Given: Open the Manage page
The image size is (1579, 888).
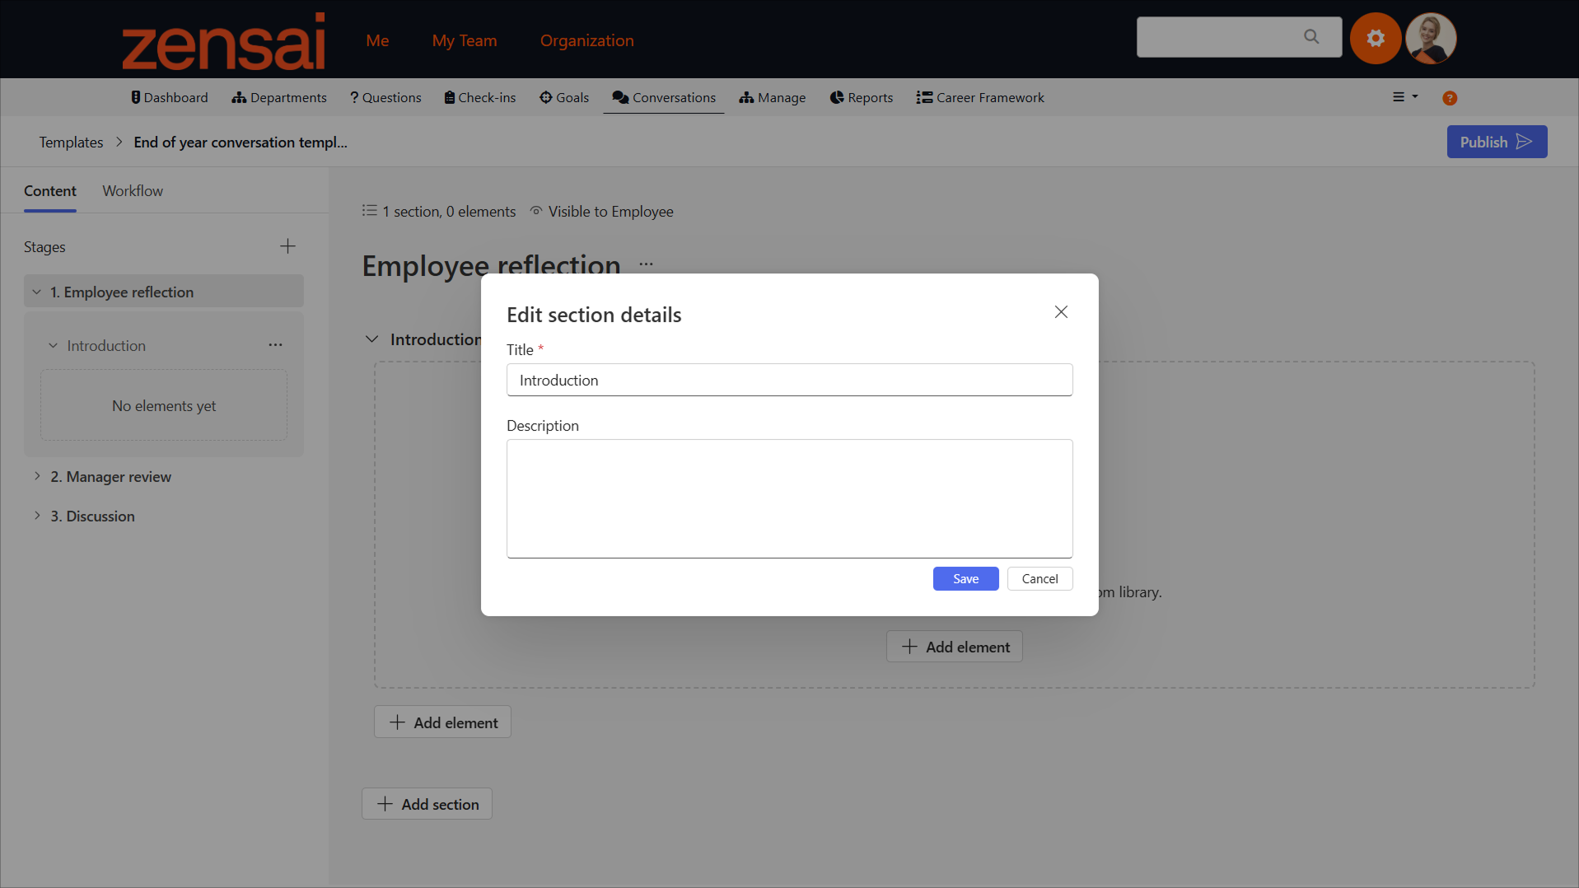Looking at the screenshot, I should (773, 97).
